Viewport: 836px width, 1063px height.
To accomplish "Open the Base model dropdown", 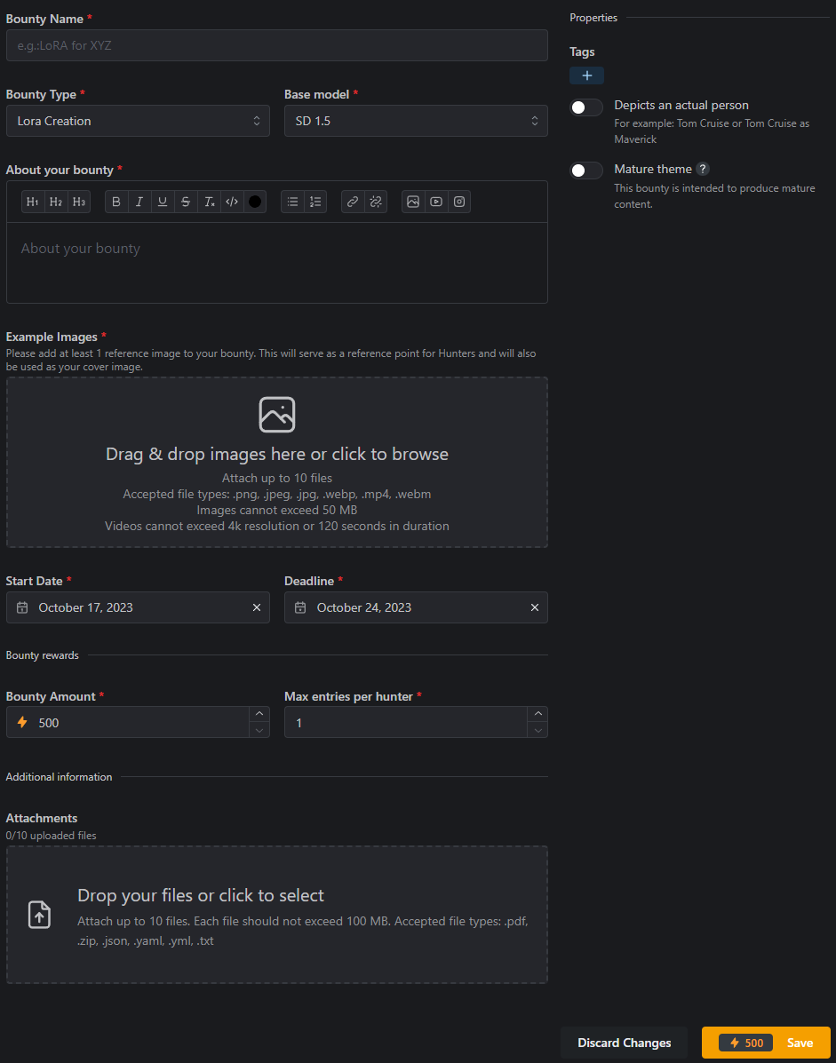I will 416,121.
